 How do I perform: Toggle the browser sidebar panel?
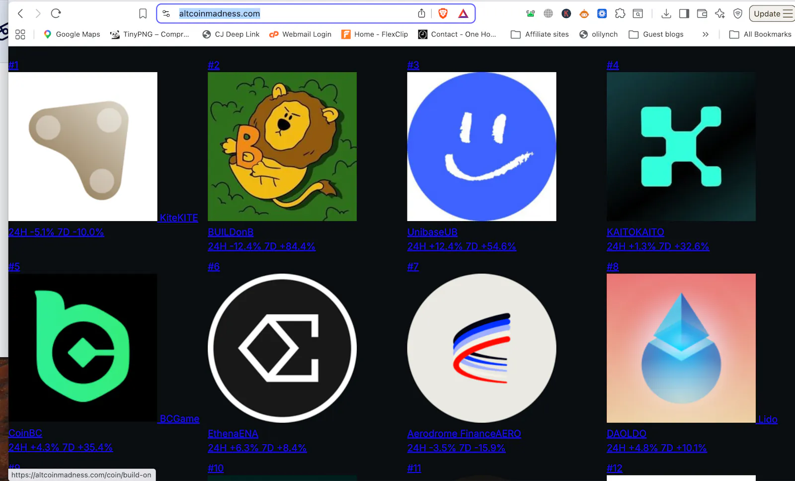(x=684, y=13)
